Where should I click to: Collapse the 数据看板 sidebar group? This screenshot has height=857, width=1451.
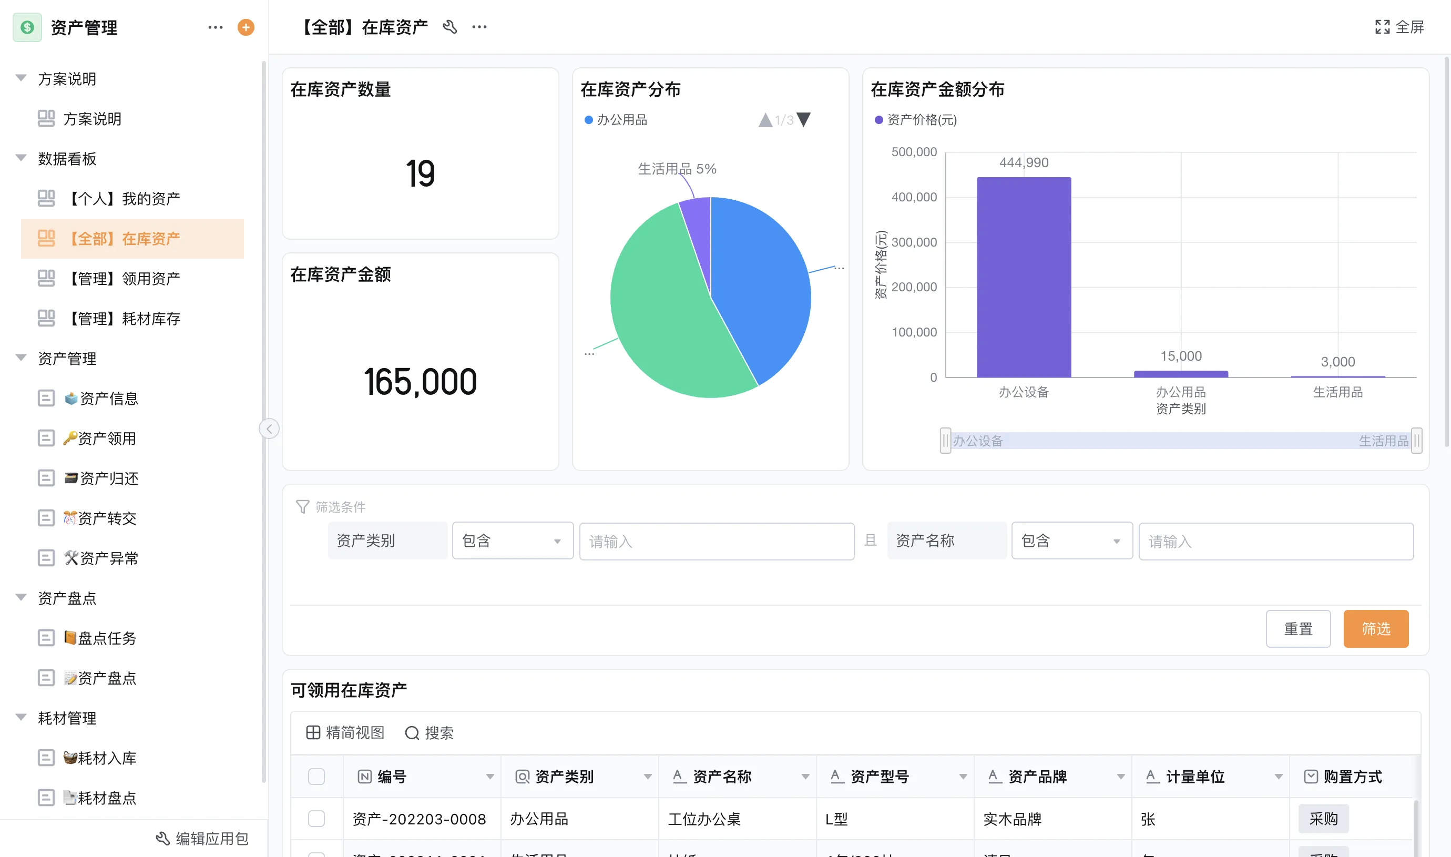(x=22, y=158)
